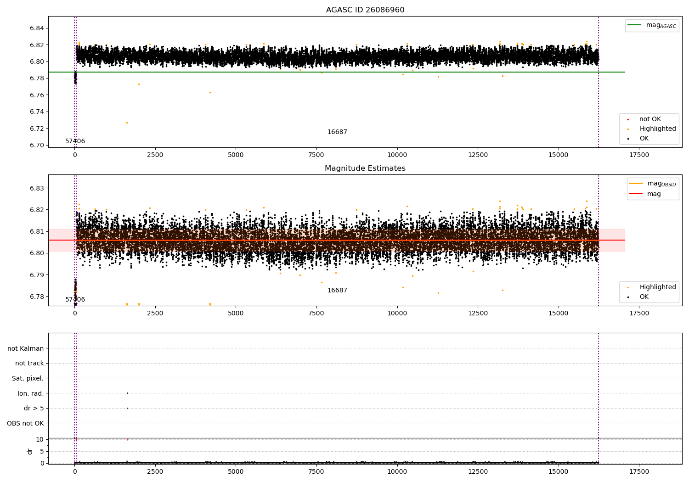The width and height of the screenshot is (689, 482).
Task: Click the Highlighted legend marker in middle plot
Action: click(x=628, y=287)
